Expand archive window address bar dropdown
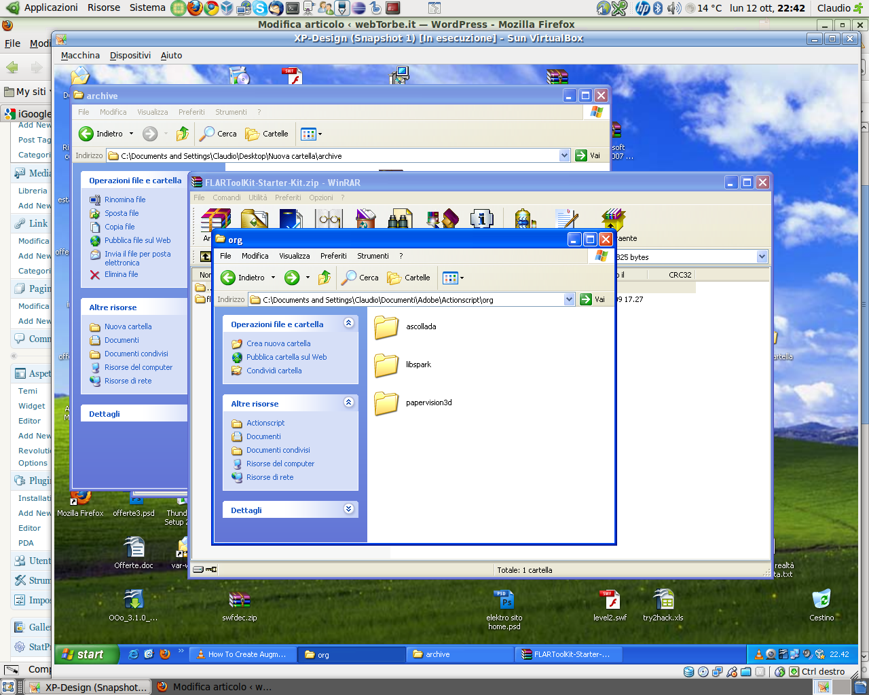 pyautogui.click(x=564, y=155)
